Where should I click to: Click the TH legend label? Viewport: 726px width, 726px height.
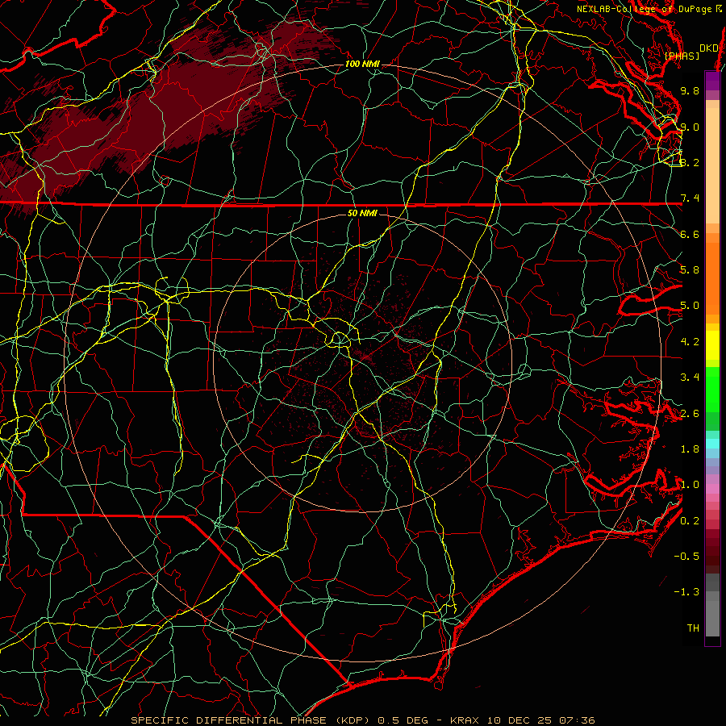point(693,628)
